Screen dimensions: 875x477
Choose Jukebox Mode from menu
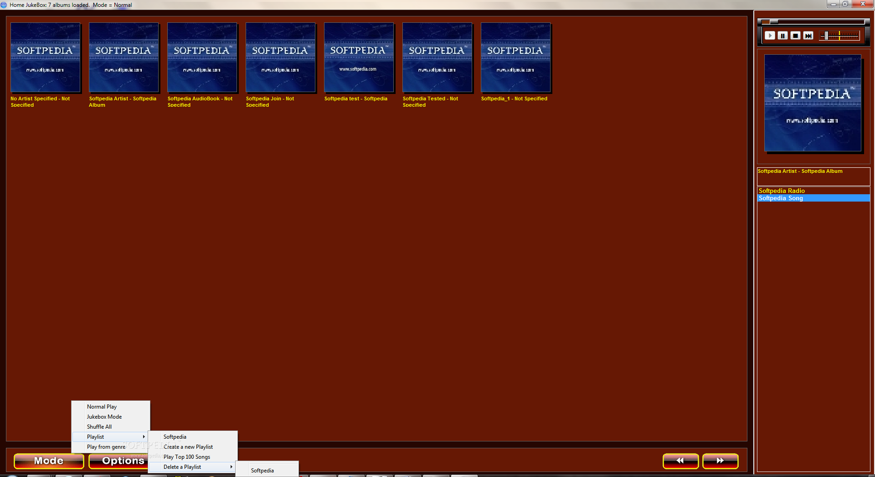(111, 417)
